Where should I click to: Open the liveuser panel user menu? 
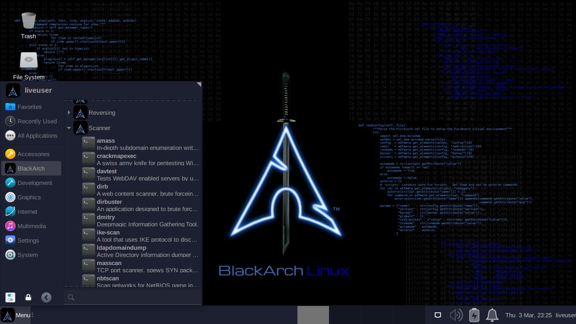(565, 315)
